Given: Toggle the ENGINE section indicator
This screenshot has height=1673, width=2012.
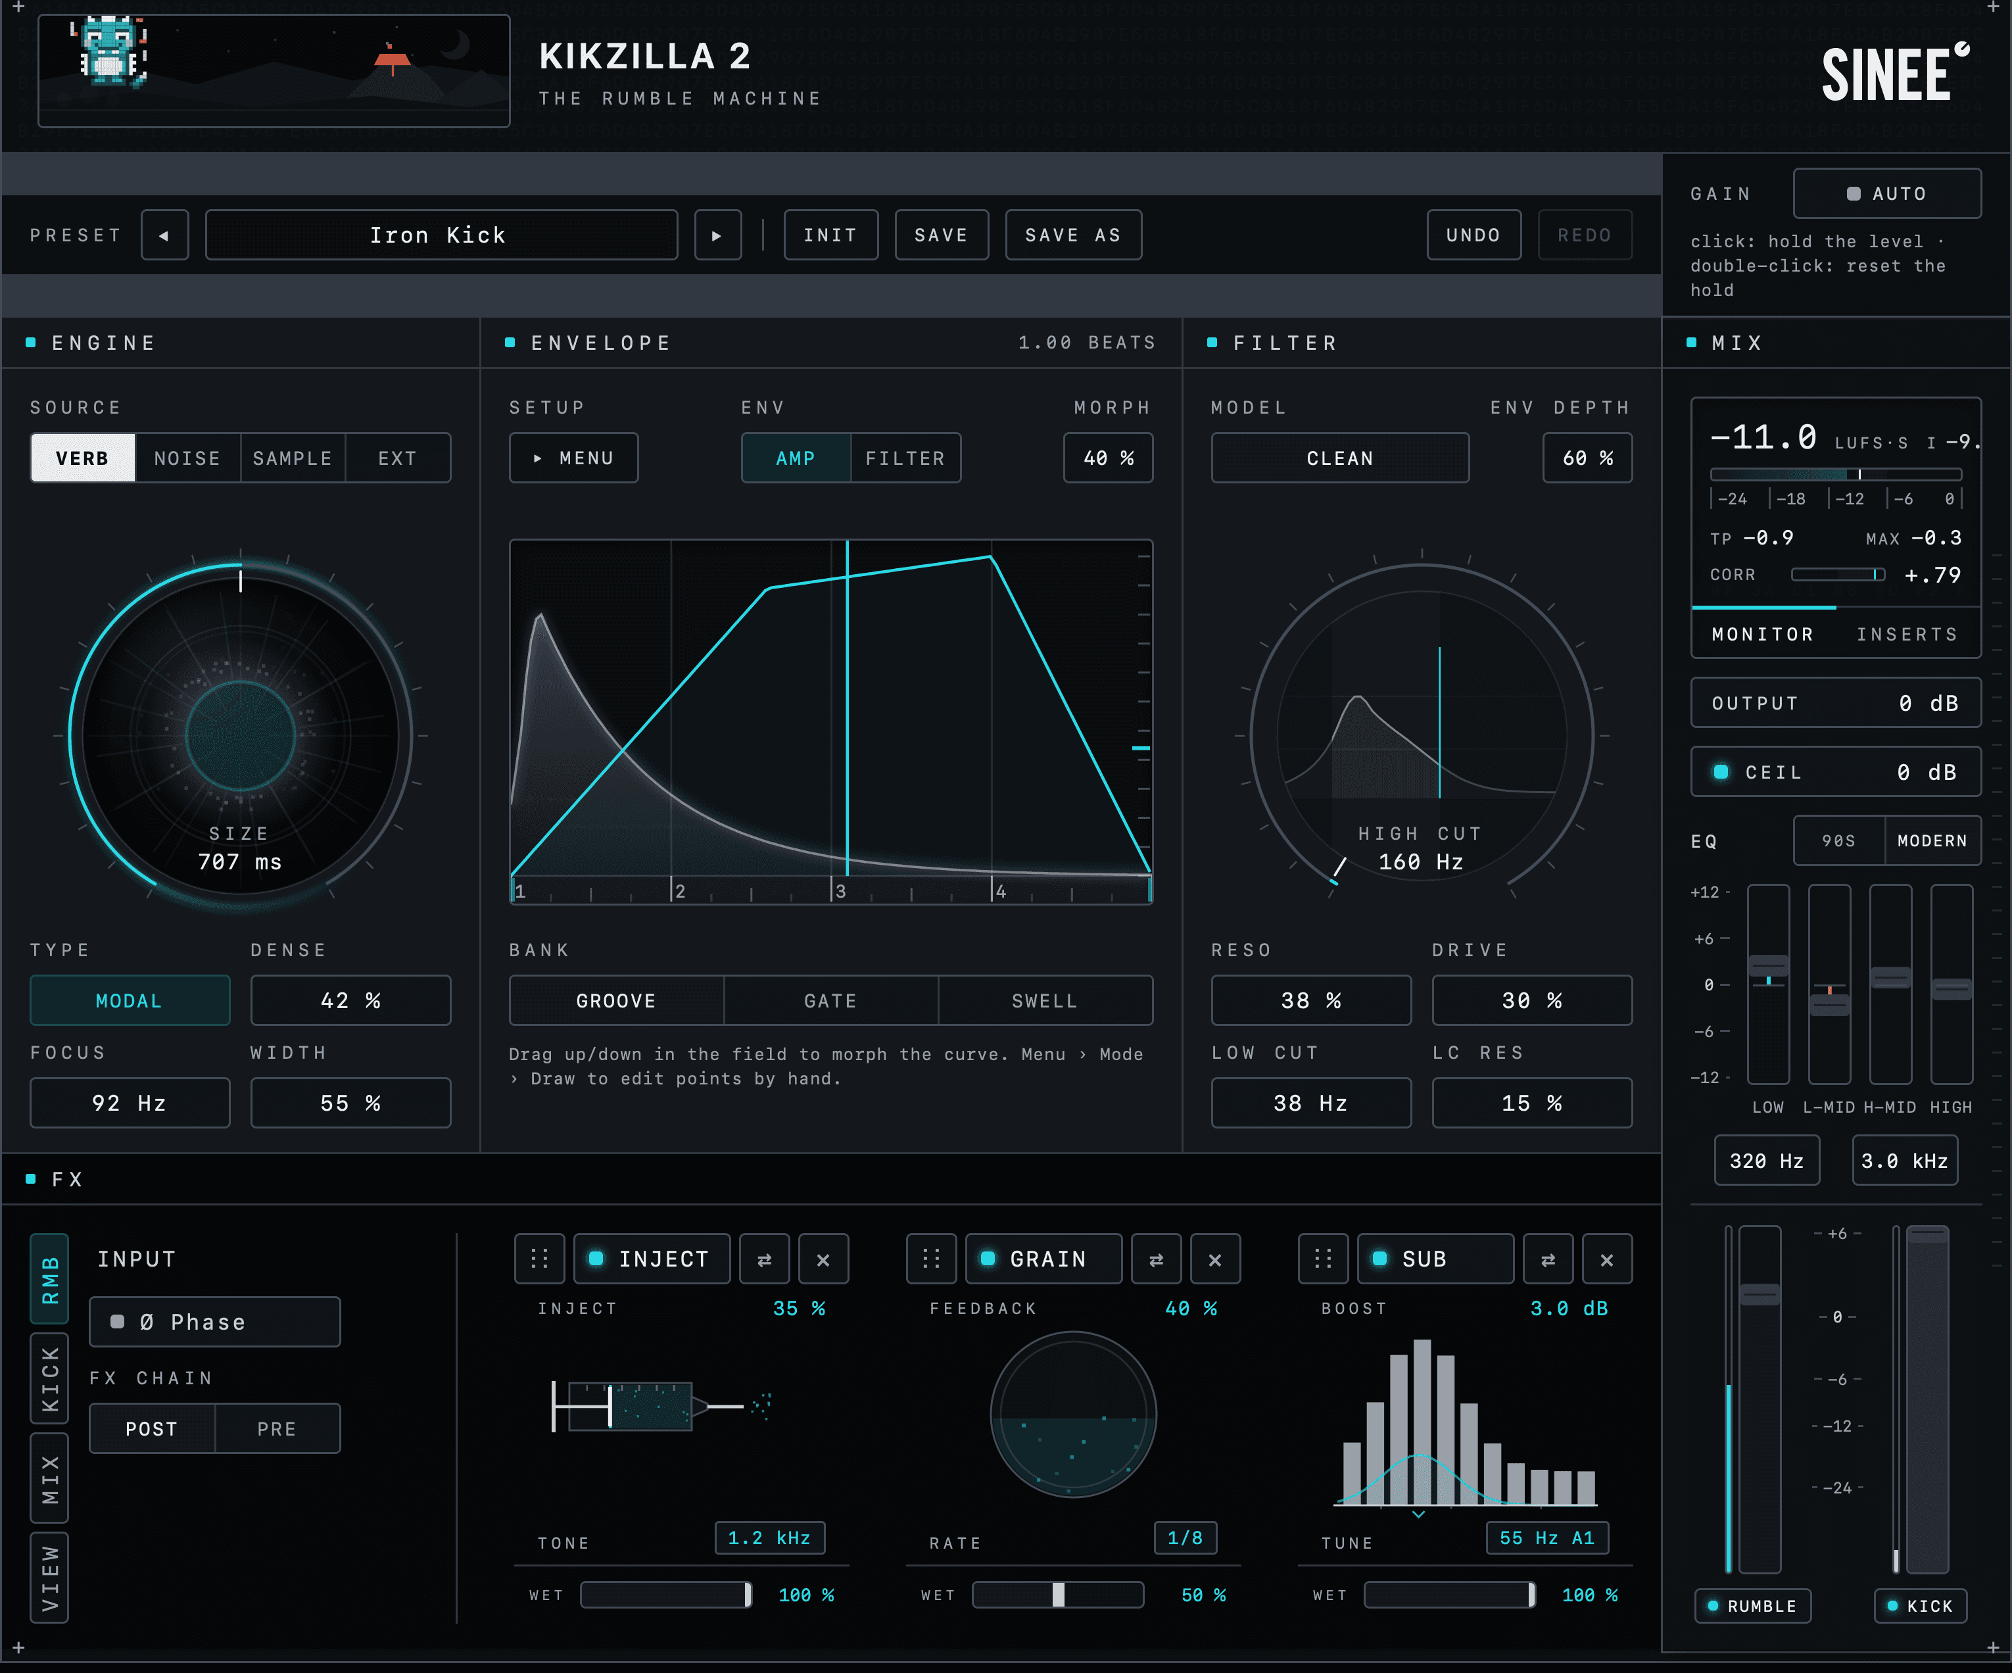Looking at the screenshot, I should pos(31,342).
